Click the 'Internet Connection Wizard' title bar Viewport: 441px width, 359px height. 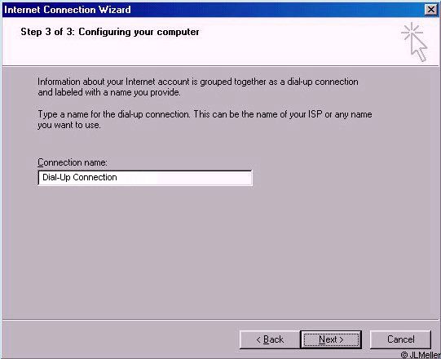(x=214, y=10)
